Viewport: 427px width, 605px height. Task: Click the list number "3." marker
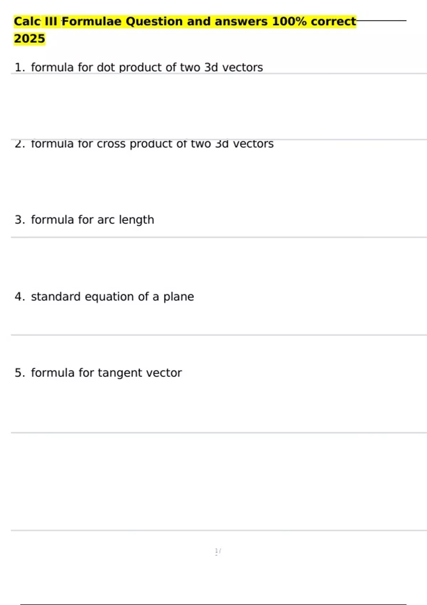[20, 220]
